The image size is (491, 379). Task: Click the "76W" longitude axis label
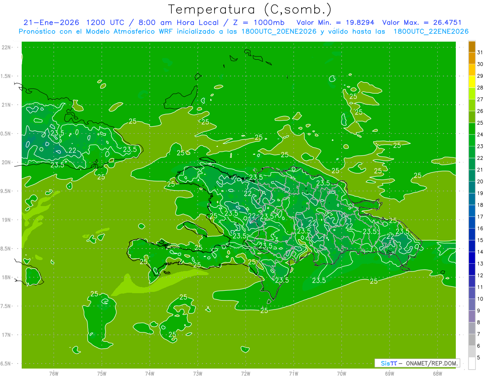(54, 373)
